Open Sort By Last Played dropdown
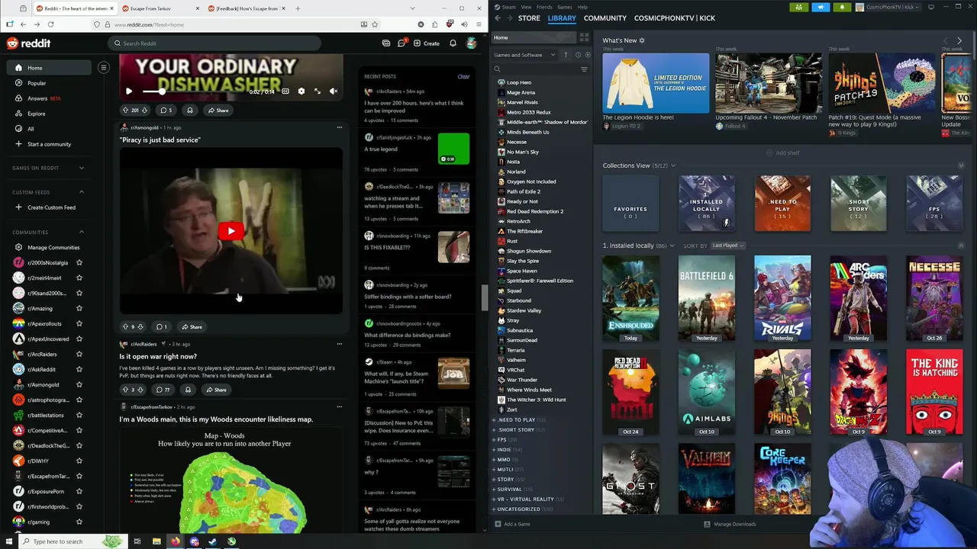This screenshot has height=549, width=977. pos(727,246)
